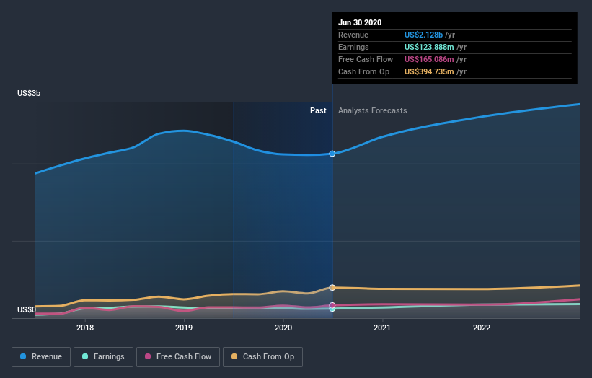Click the 2018 x-axis label

(x=85, y=328)
